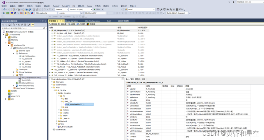The height and width of the screenshot is (140, 264).
Task: Click the wrench icon in the upper right toolbar
Action: pos(161,9)
